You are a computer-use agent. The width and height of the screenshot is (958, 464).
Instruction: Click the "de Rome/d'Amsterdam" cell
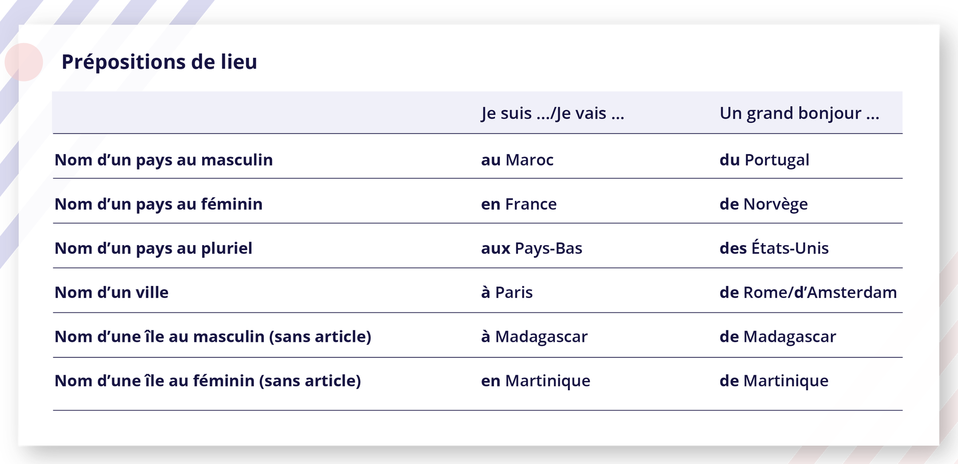(808, 293)
